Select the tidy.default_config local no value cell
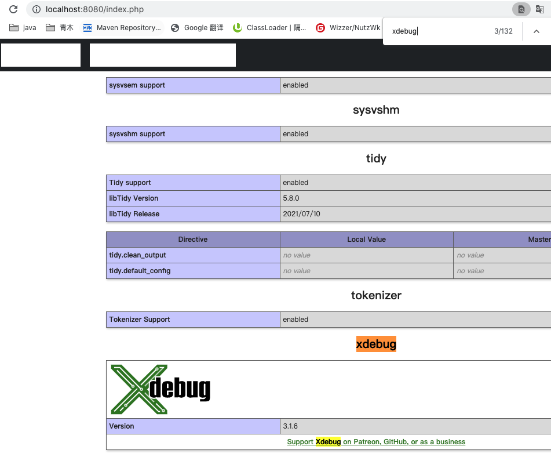Viewport: 551px width, 457px height. coord(367,271)
